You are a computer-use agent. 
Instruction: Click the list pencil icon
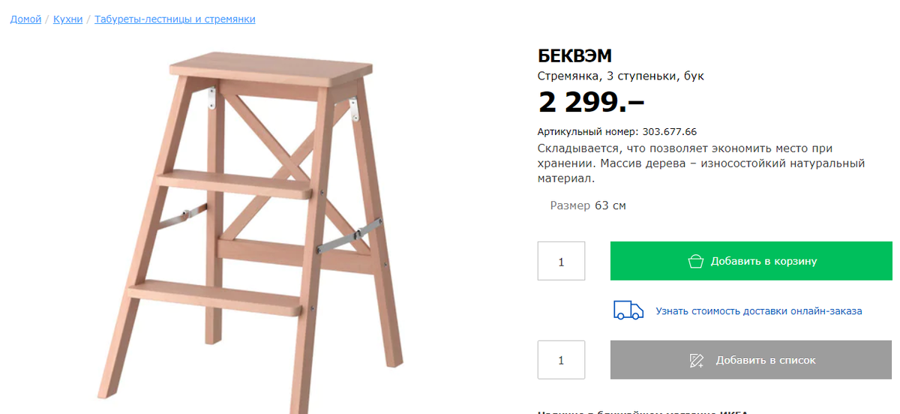(x=697, y=360)
